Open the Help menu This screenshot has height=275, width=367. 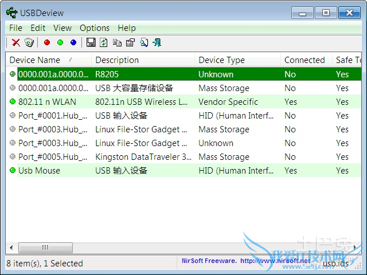click(x=127, y=28)
